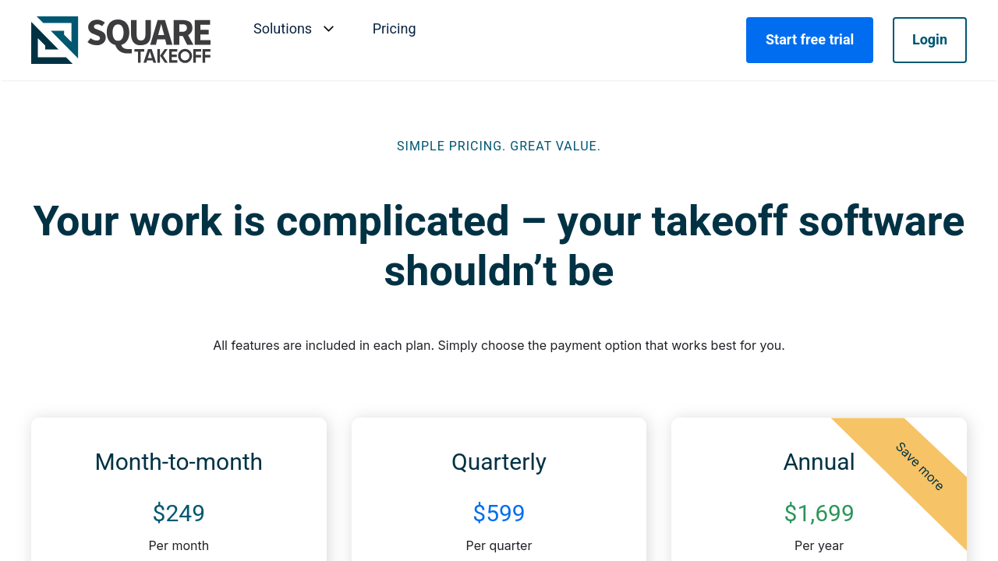Image resolution: width=998 pixels, height=561 pixels.
Task: Click the Per month label
Action: (179, 545)
